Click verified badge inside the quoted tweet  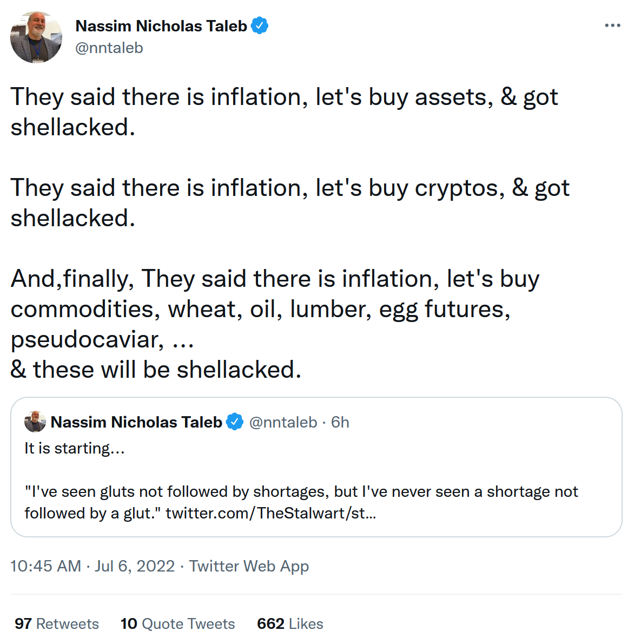tap(235, 422)
